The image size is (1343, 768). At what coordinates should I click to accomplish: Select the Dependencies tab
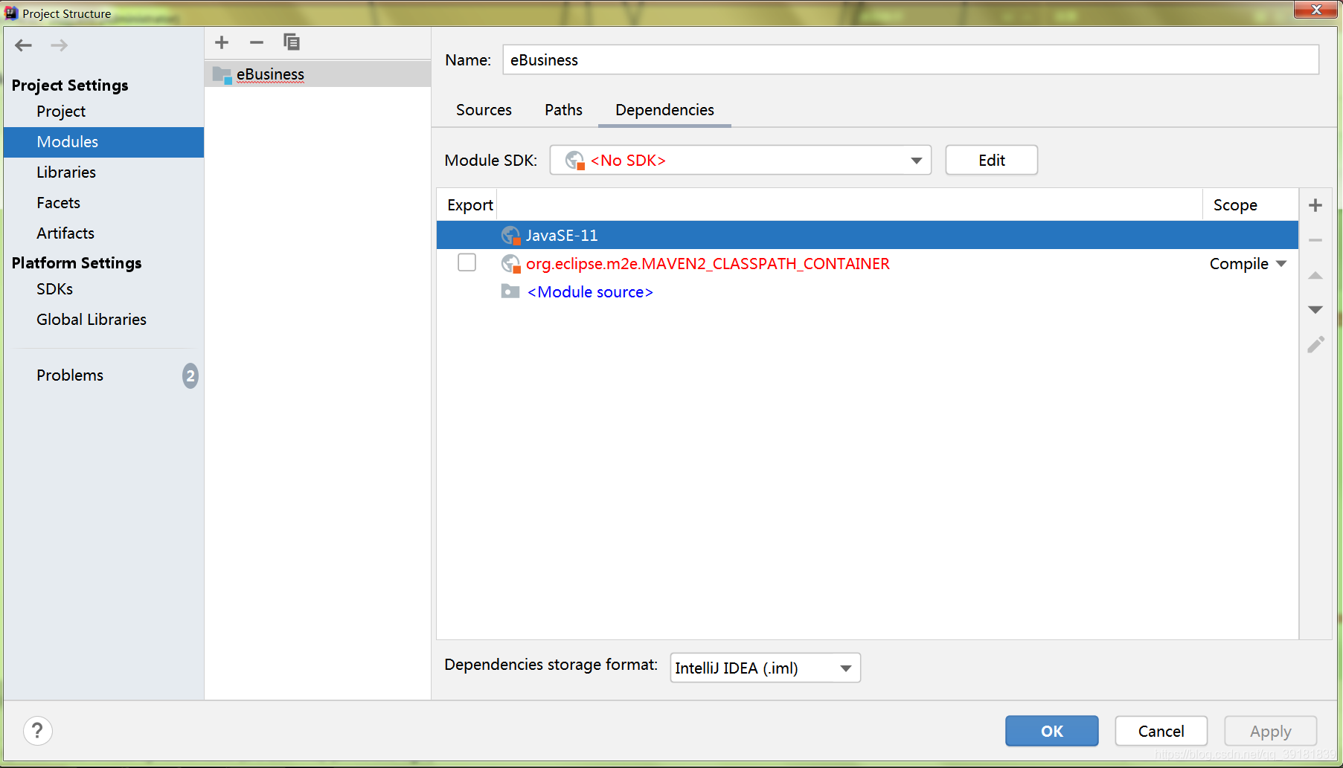pyautogui.click(x=664, y=110)
